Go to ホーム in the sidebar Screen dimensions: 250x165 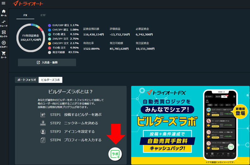coord(4,13)
